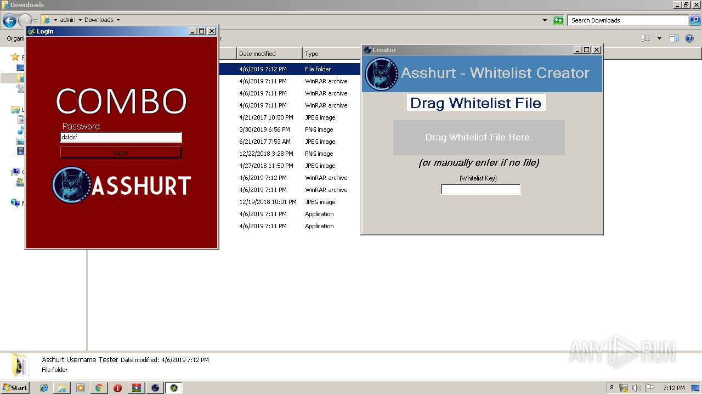Click the Drag Whitelist File heading
This screenshot has height=395, width=702.
476,103
